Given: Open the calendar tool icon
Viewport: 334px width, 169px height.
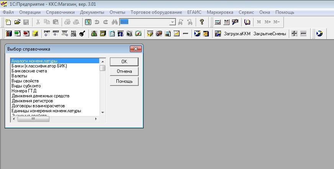Looking at the screenshot, I should pos(226,22).
